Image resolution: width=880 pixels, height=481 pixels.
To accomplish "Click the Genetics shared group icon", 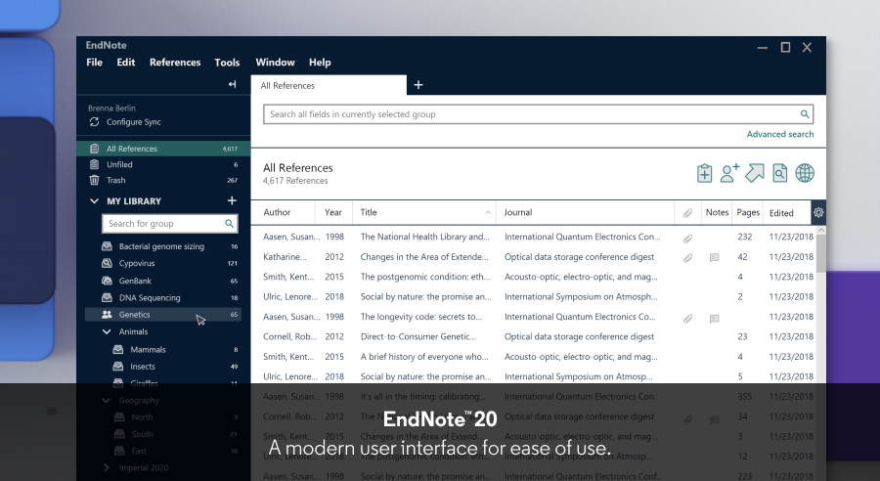I will [107, 314].
